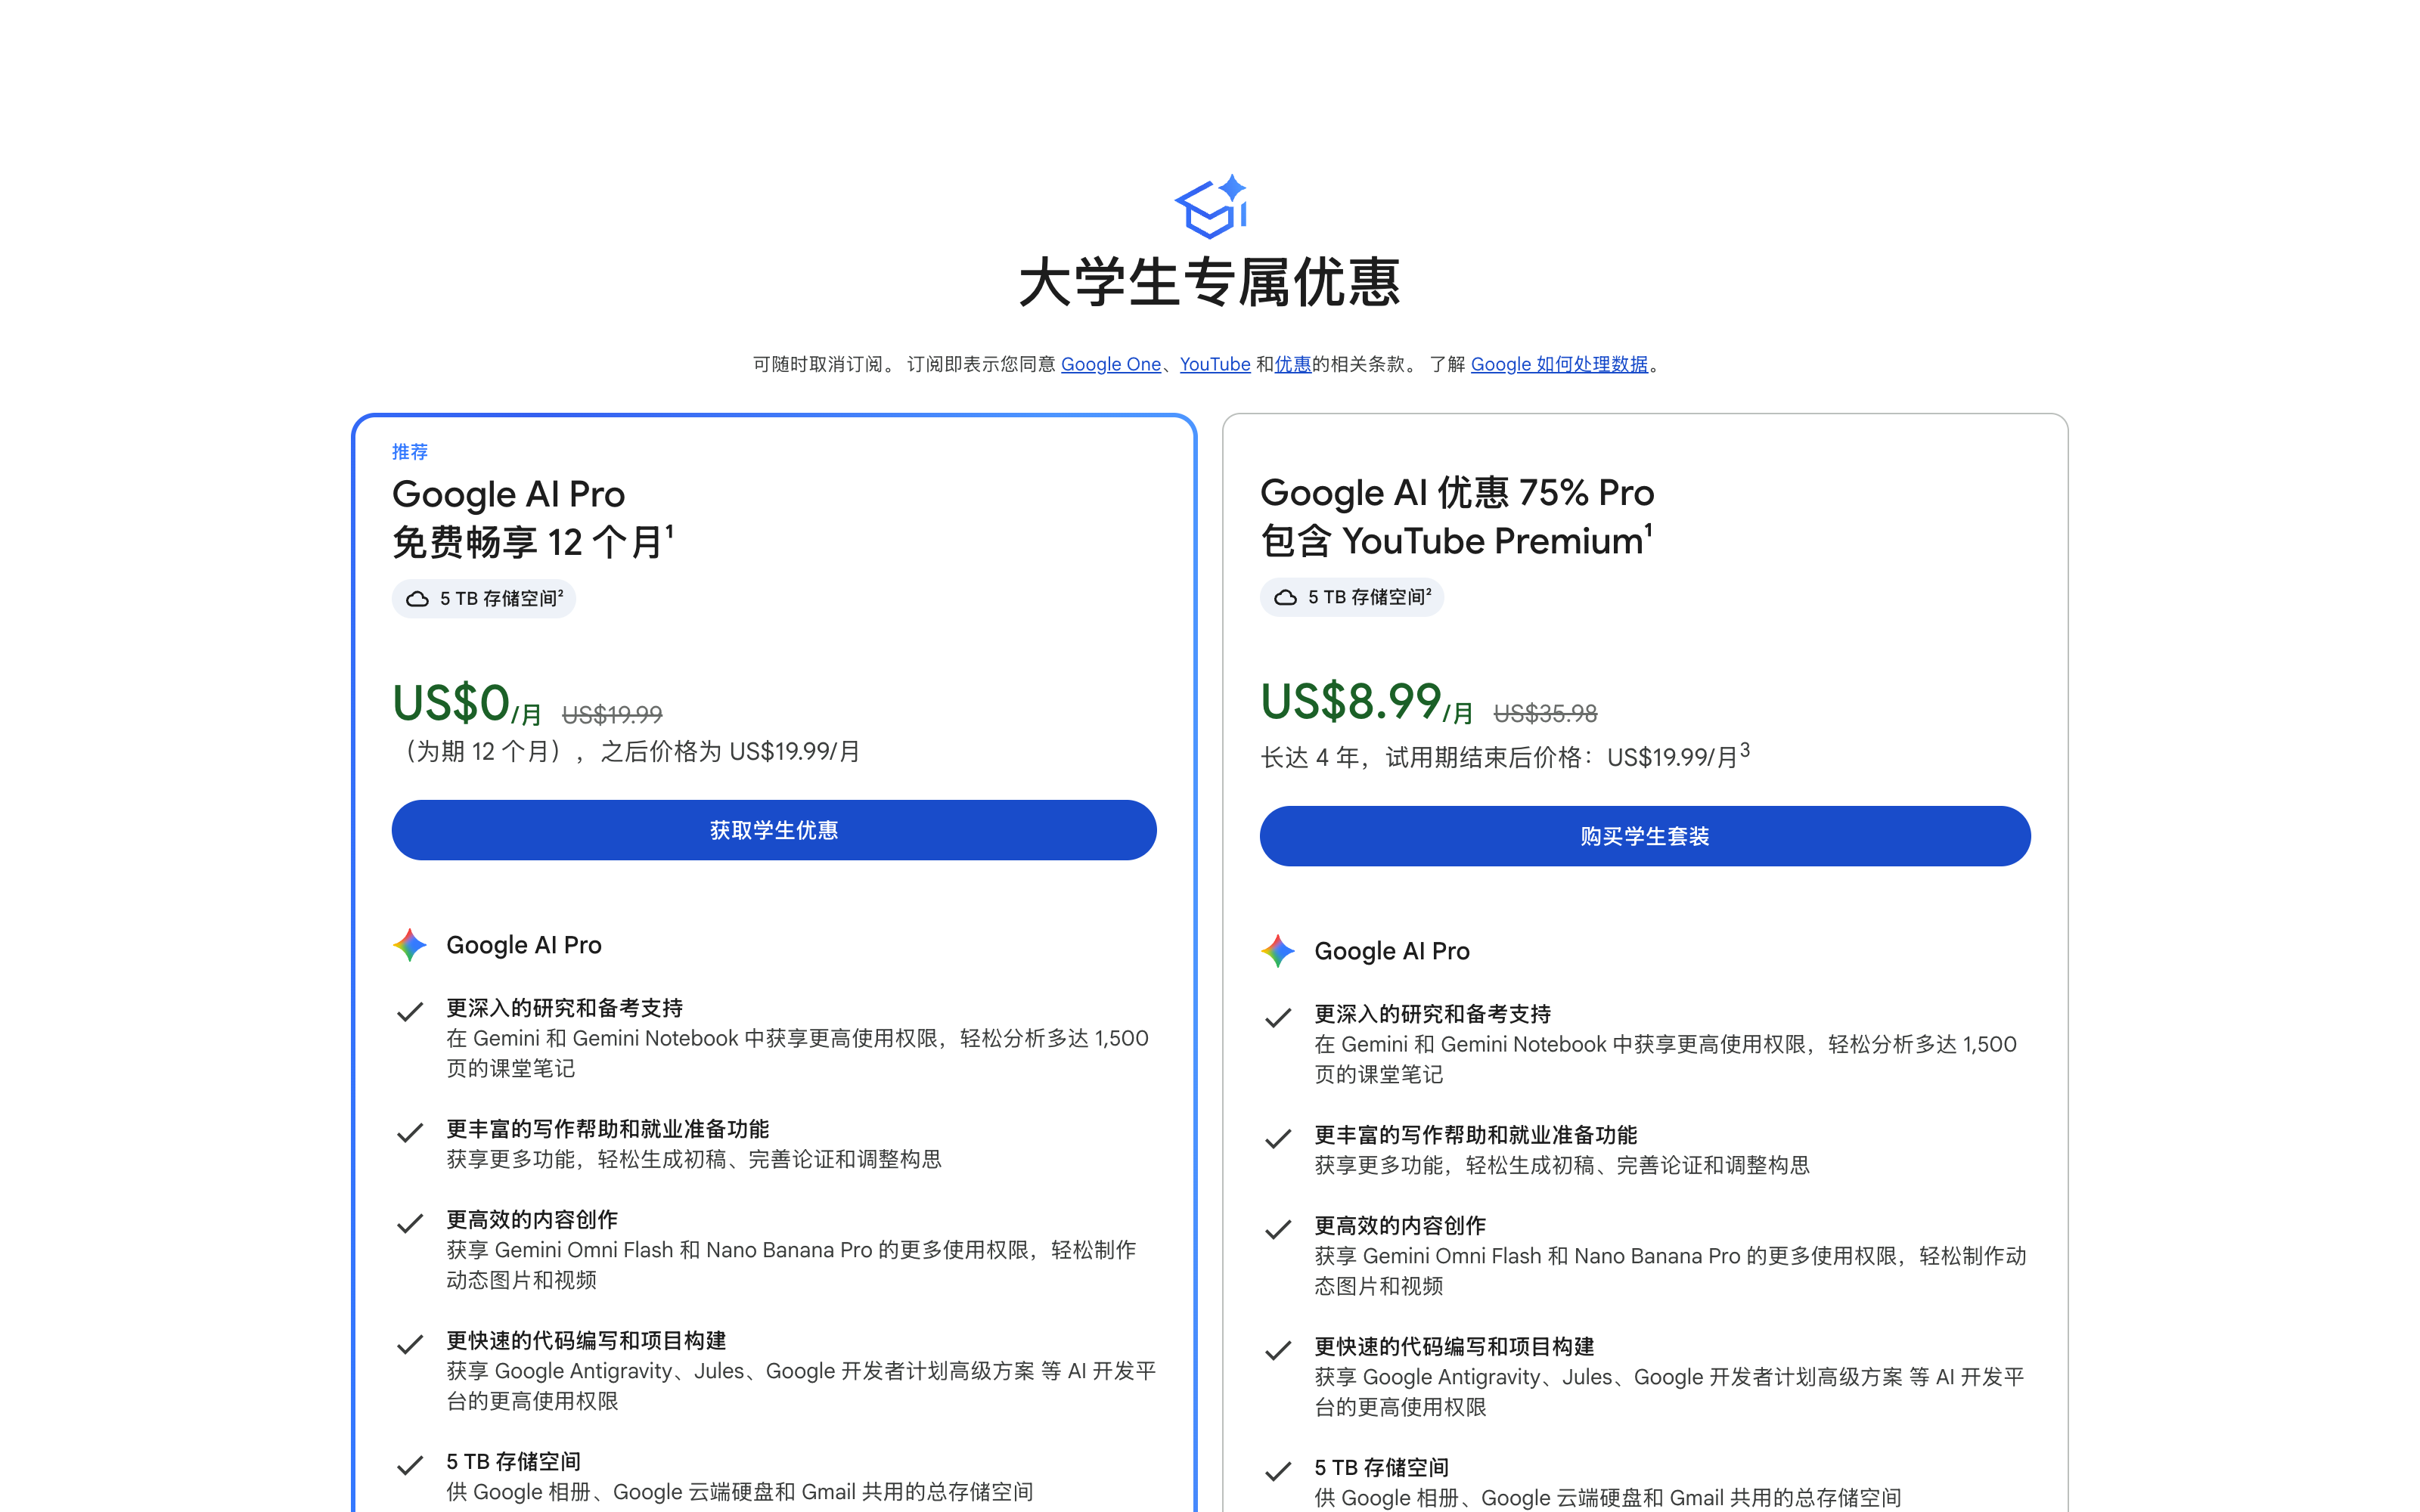Click the cloud icon in right plan's storage chip
2420x1512 pixels.
click(x=1285, y=597)
